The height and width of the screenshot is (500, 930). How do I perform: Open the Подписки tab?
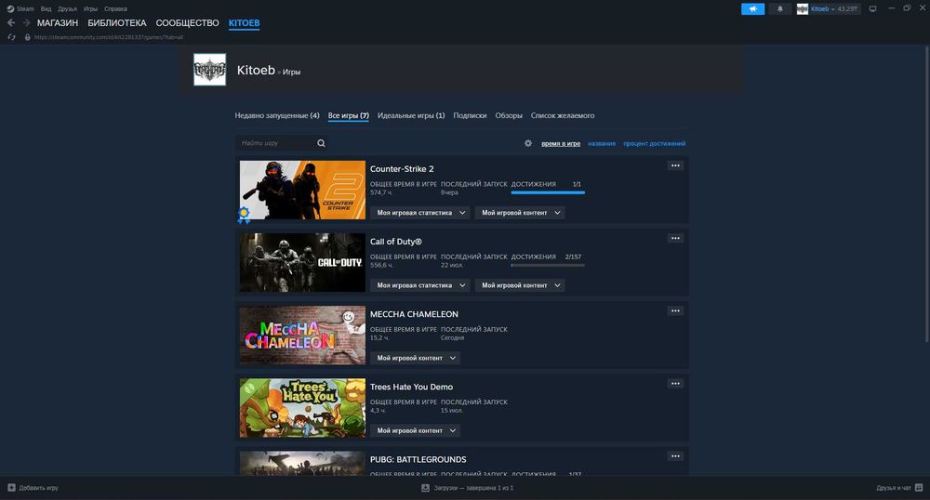(470, 115)
